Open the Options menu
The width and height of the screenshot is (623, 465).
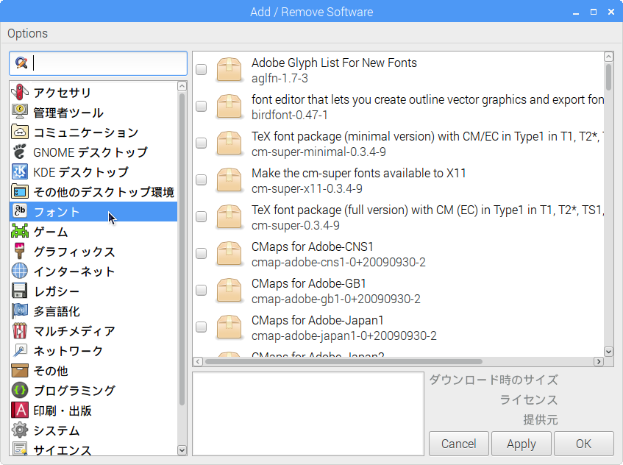[27, 33]
